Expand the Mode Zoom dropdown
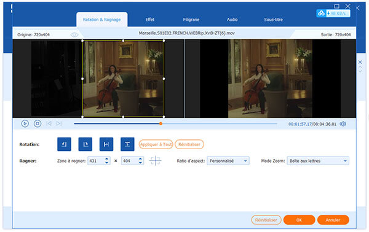This screenshot has height=232, width=369. [318, 161]
